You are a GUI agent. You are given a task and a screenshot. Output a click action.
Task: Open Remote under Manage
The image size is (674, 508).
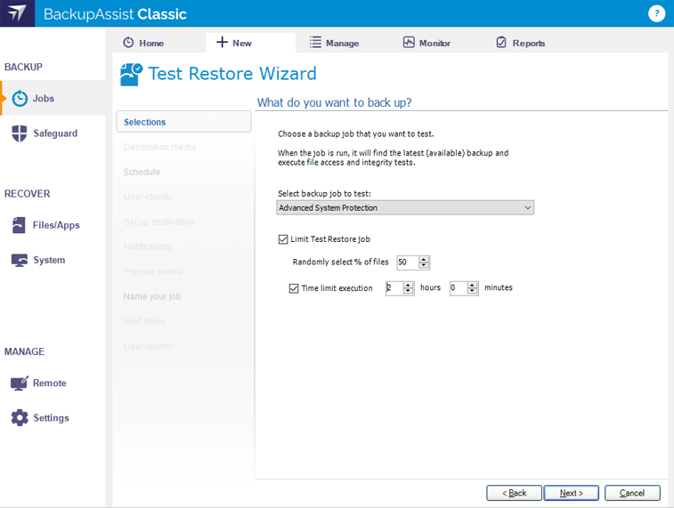(x=53, y=383)
